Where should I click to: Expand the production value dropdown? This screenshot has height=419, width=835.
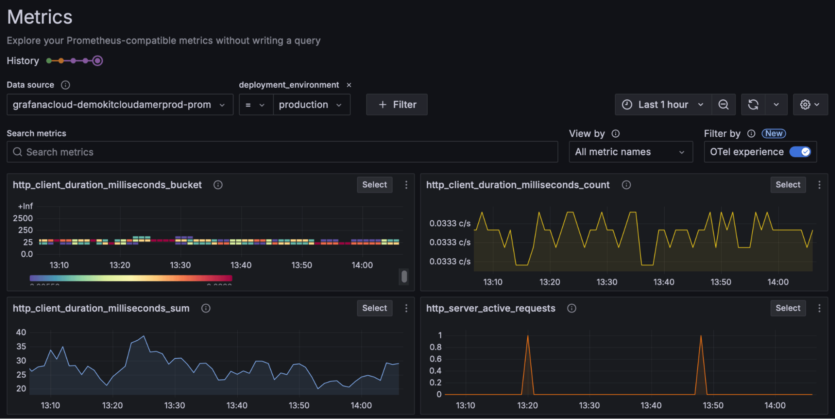click(311, 105)
